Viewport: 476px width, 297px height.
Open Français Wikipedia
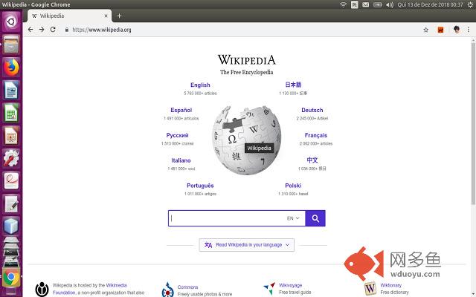315,135
